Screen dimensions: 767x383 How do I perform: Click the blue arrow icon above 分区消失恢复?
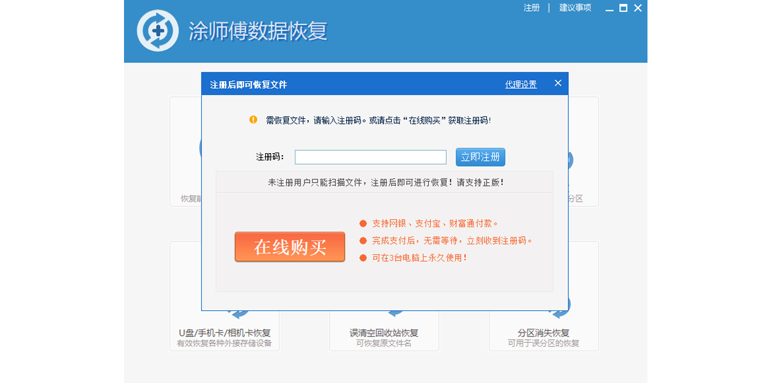(x=560, y=314)
